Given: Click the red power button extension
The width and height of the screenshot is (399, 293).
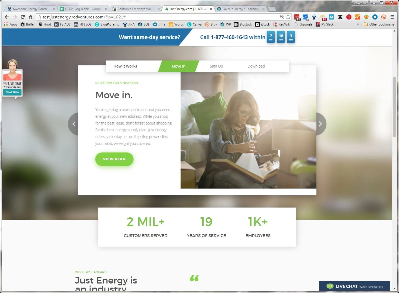Looking at the screenshot, I should point(349,17).
